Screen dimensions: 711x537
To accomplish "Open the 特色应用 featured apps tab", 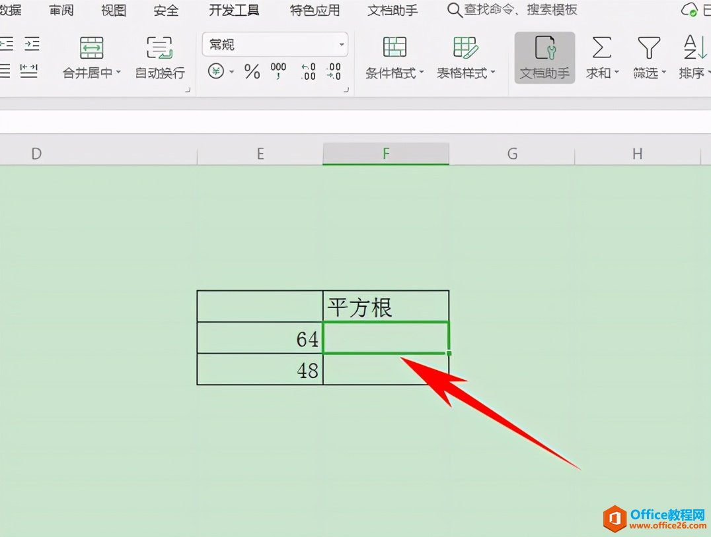I will [315, 10].
